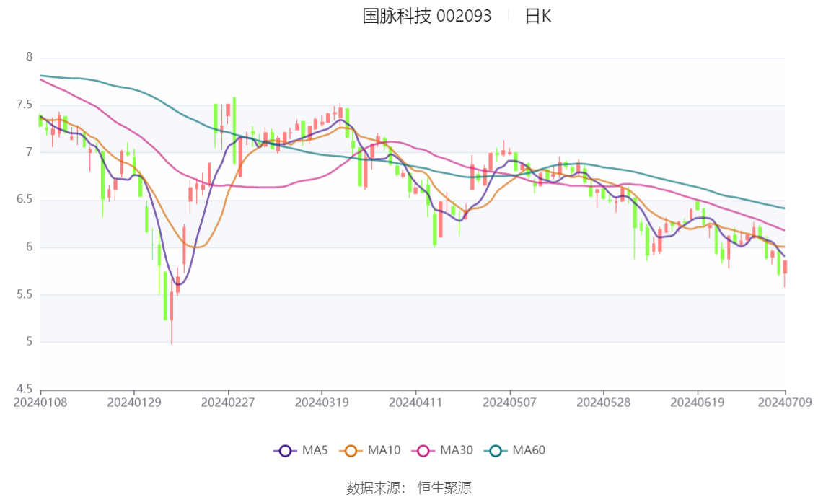
Task: Toggle the MA10 orange legend marker
Action: click(351, 451)
